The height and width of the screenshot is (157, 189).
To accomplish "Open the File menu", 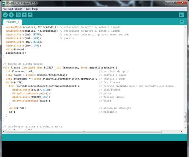I will (x=5, y=9).
